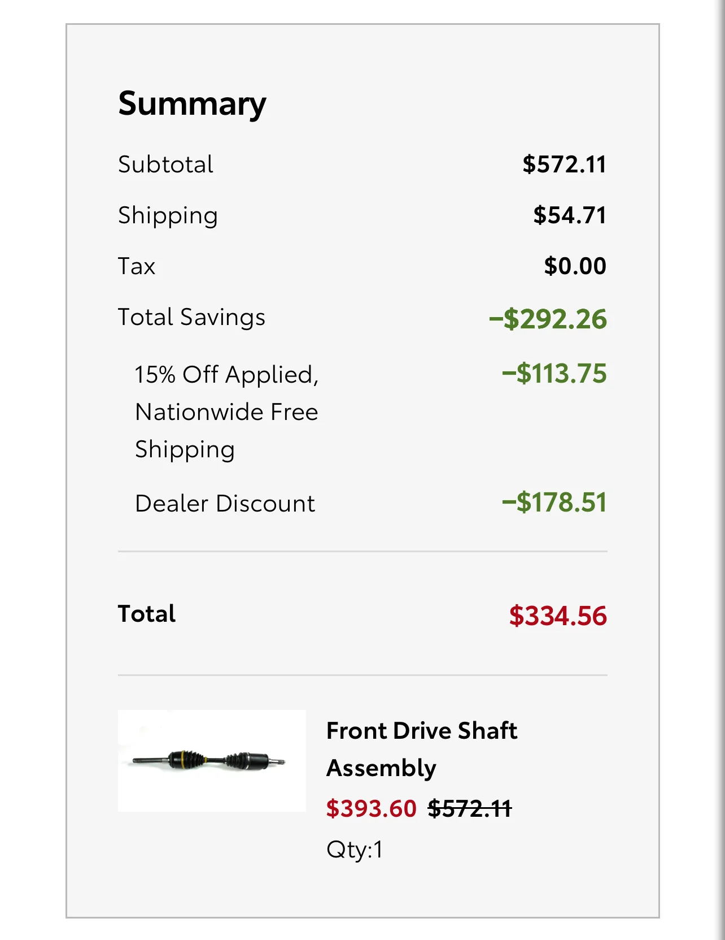Click the struck-through $572.11 original price
The image size is (725, 940).
click(469, 809)
